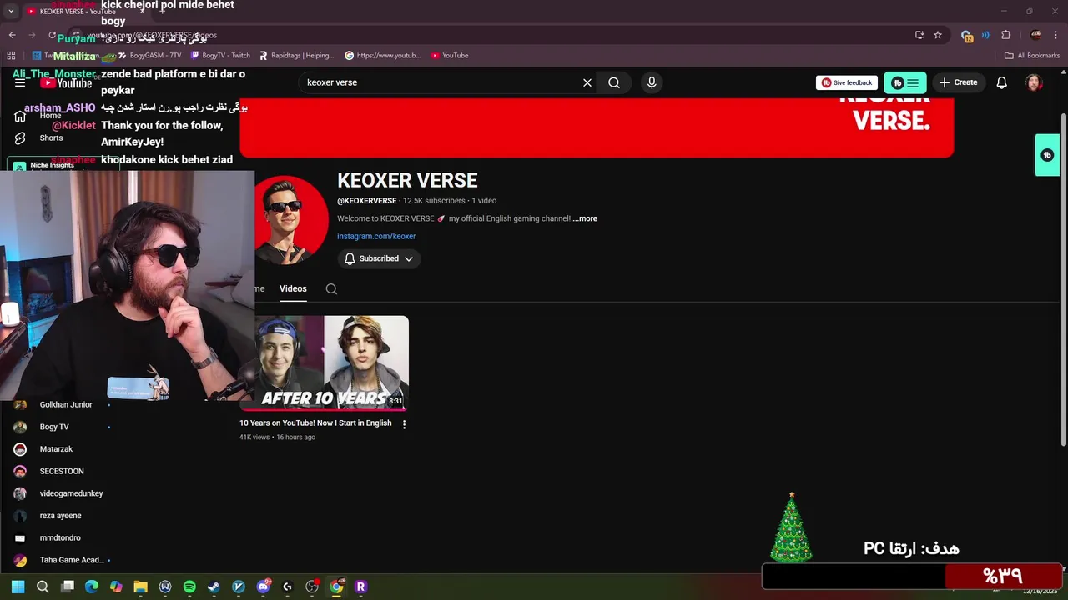Open OBS Studio from the taskbar

pyautogui.click(x=312, y=587)
